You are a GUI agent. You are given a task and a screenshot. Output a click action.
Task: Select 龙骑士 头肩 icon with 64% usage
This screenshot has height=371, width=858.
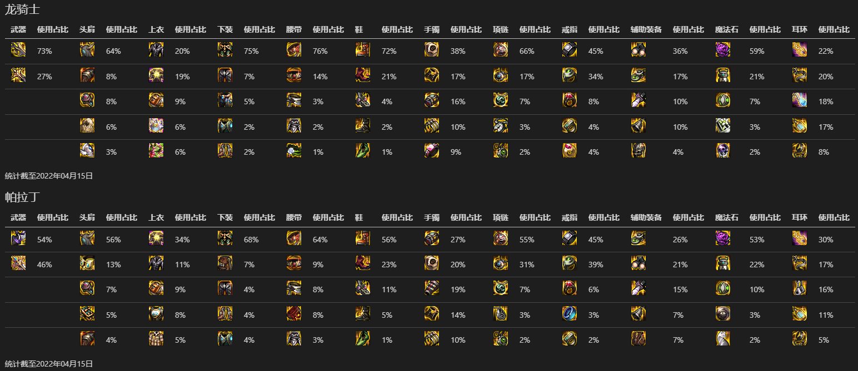(87, 50)
